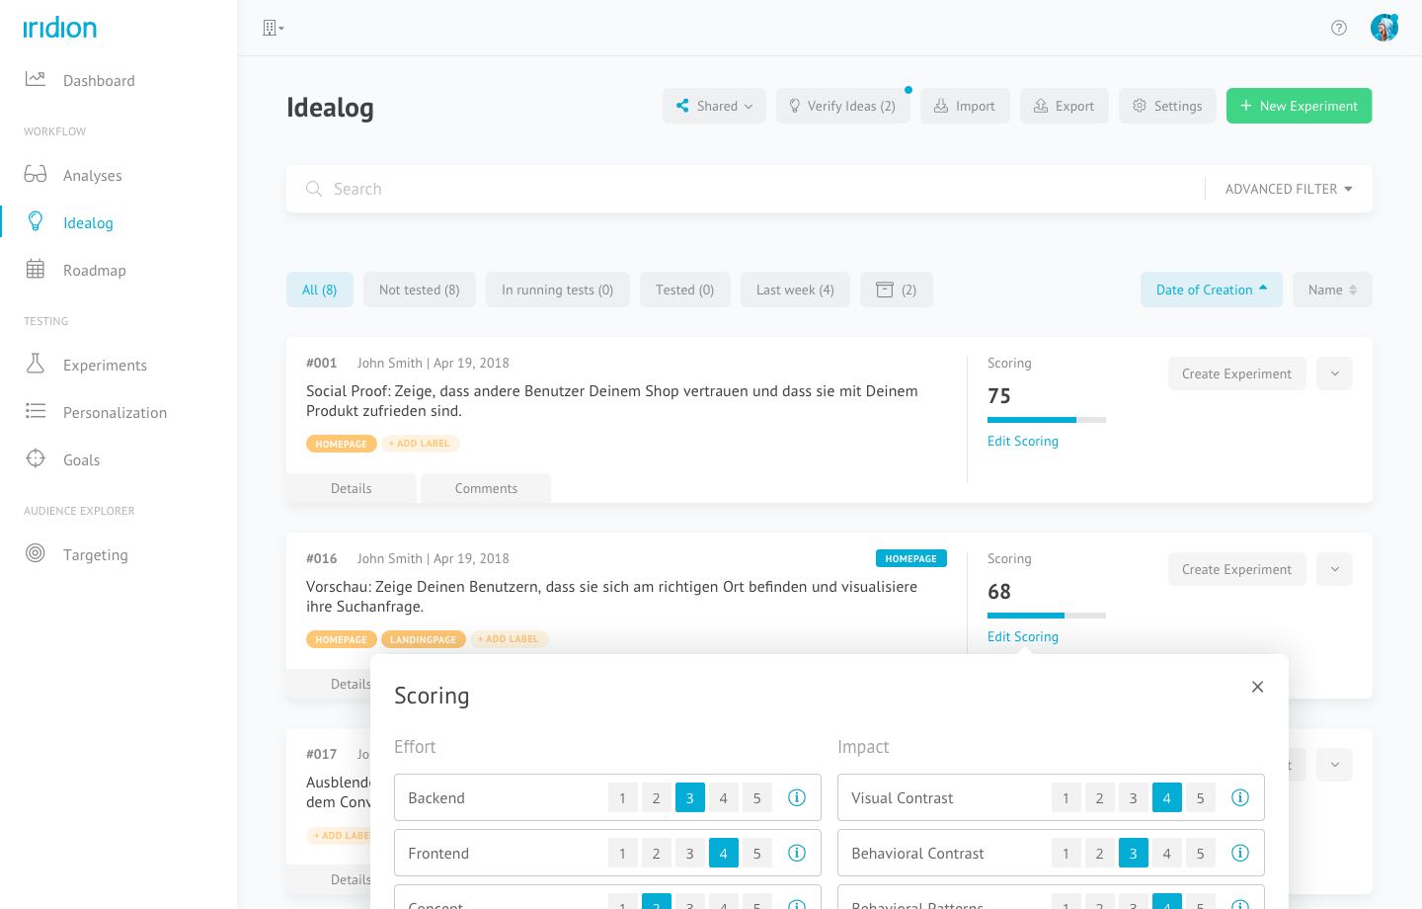Open the help question mark icon
Screen dimensions: 1422x909
[x=1339, y=28]
